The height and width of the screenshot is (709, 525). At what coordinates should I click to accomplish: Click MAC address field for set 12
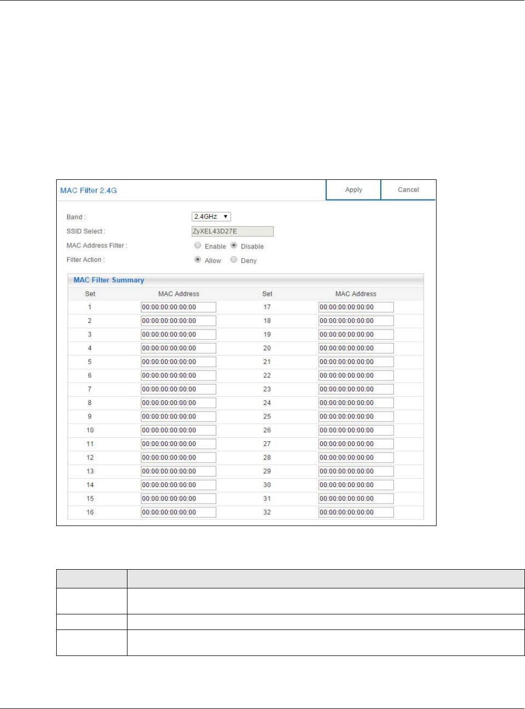[178, 457]
